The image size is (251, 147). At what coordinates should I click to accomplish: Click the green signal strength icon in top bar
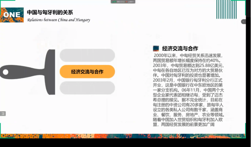pos(114,2)
